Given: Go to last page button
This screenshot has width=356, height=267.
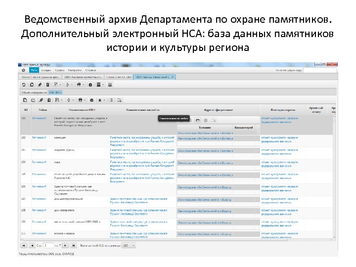Looking at the screenshot, I should click(74, 246).
